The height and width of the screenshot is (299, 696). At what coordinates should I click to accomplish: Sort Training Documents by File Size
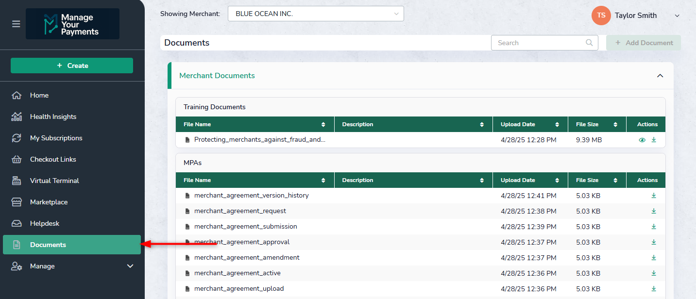click(615, 125)
